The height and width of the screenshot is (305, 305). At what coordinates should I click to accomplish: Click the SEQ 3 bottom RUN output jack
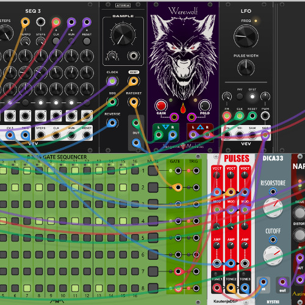[x=71, y=135]
